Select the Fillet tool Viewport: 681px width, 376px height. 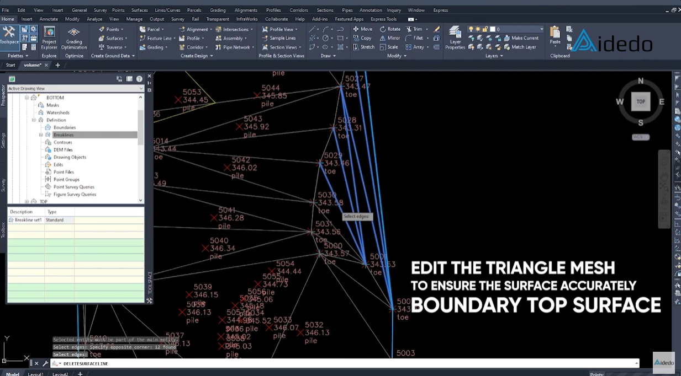(x=414, y=38)
